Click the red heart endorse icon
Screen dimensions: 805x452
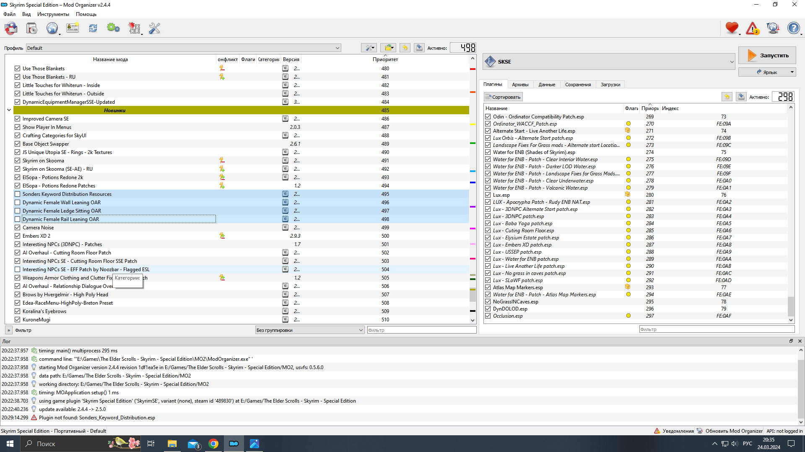(732, 28)
